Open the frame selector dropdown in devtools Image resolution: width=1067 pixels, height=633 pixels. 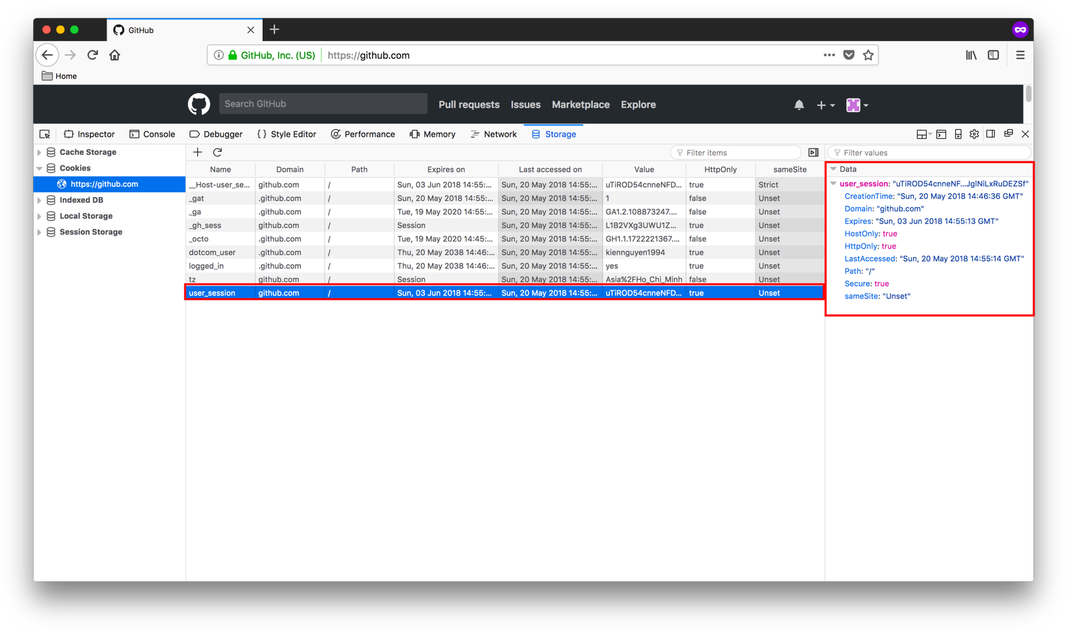point(924,134)
